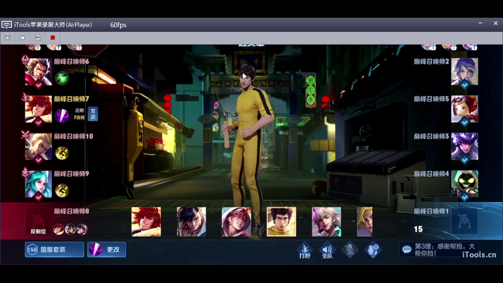
Task: Minimize the AirPlayer window
Action: point(480,24)
